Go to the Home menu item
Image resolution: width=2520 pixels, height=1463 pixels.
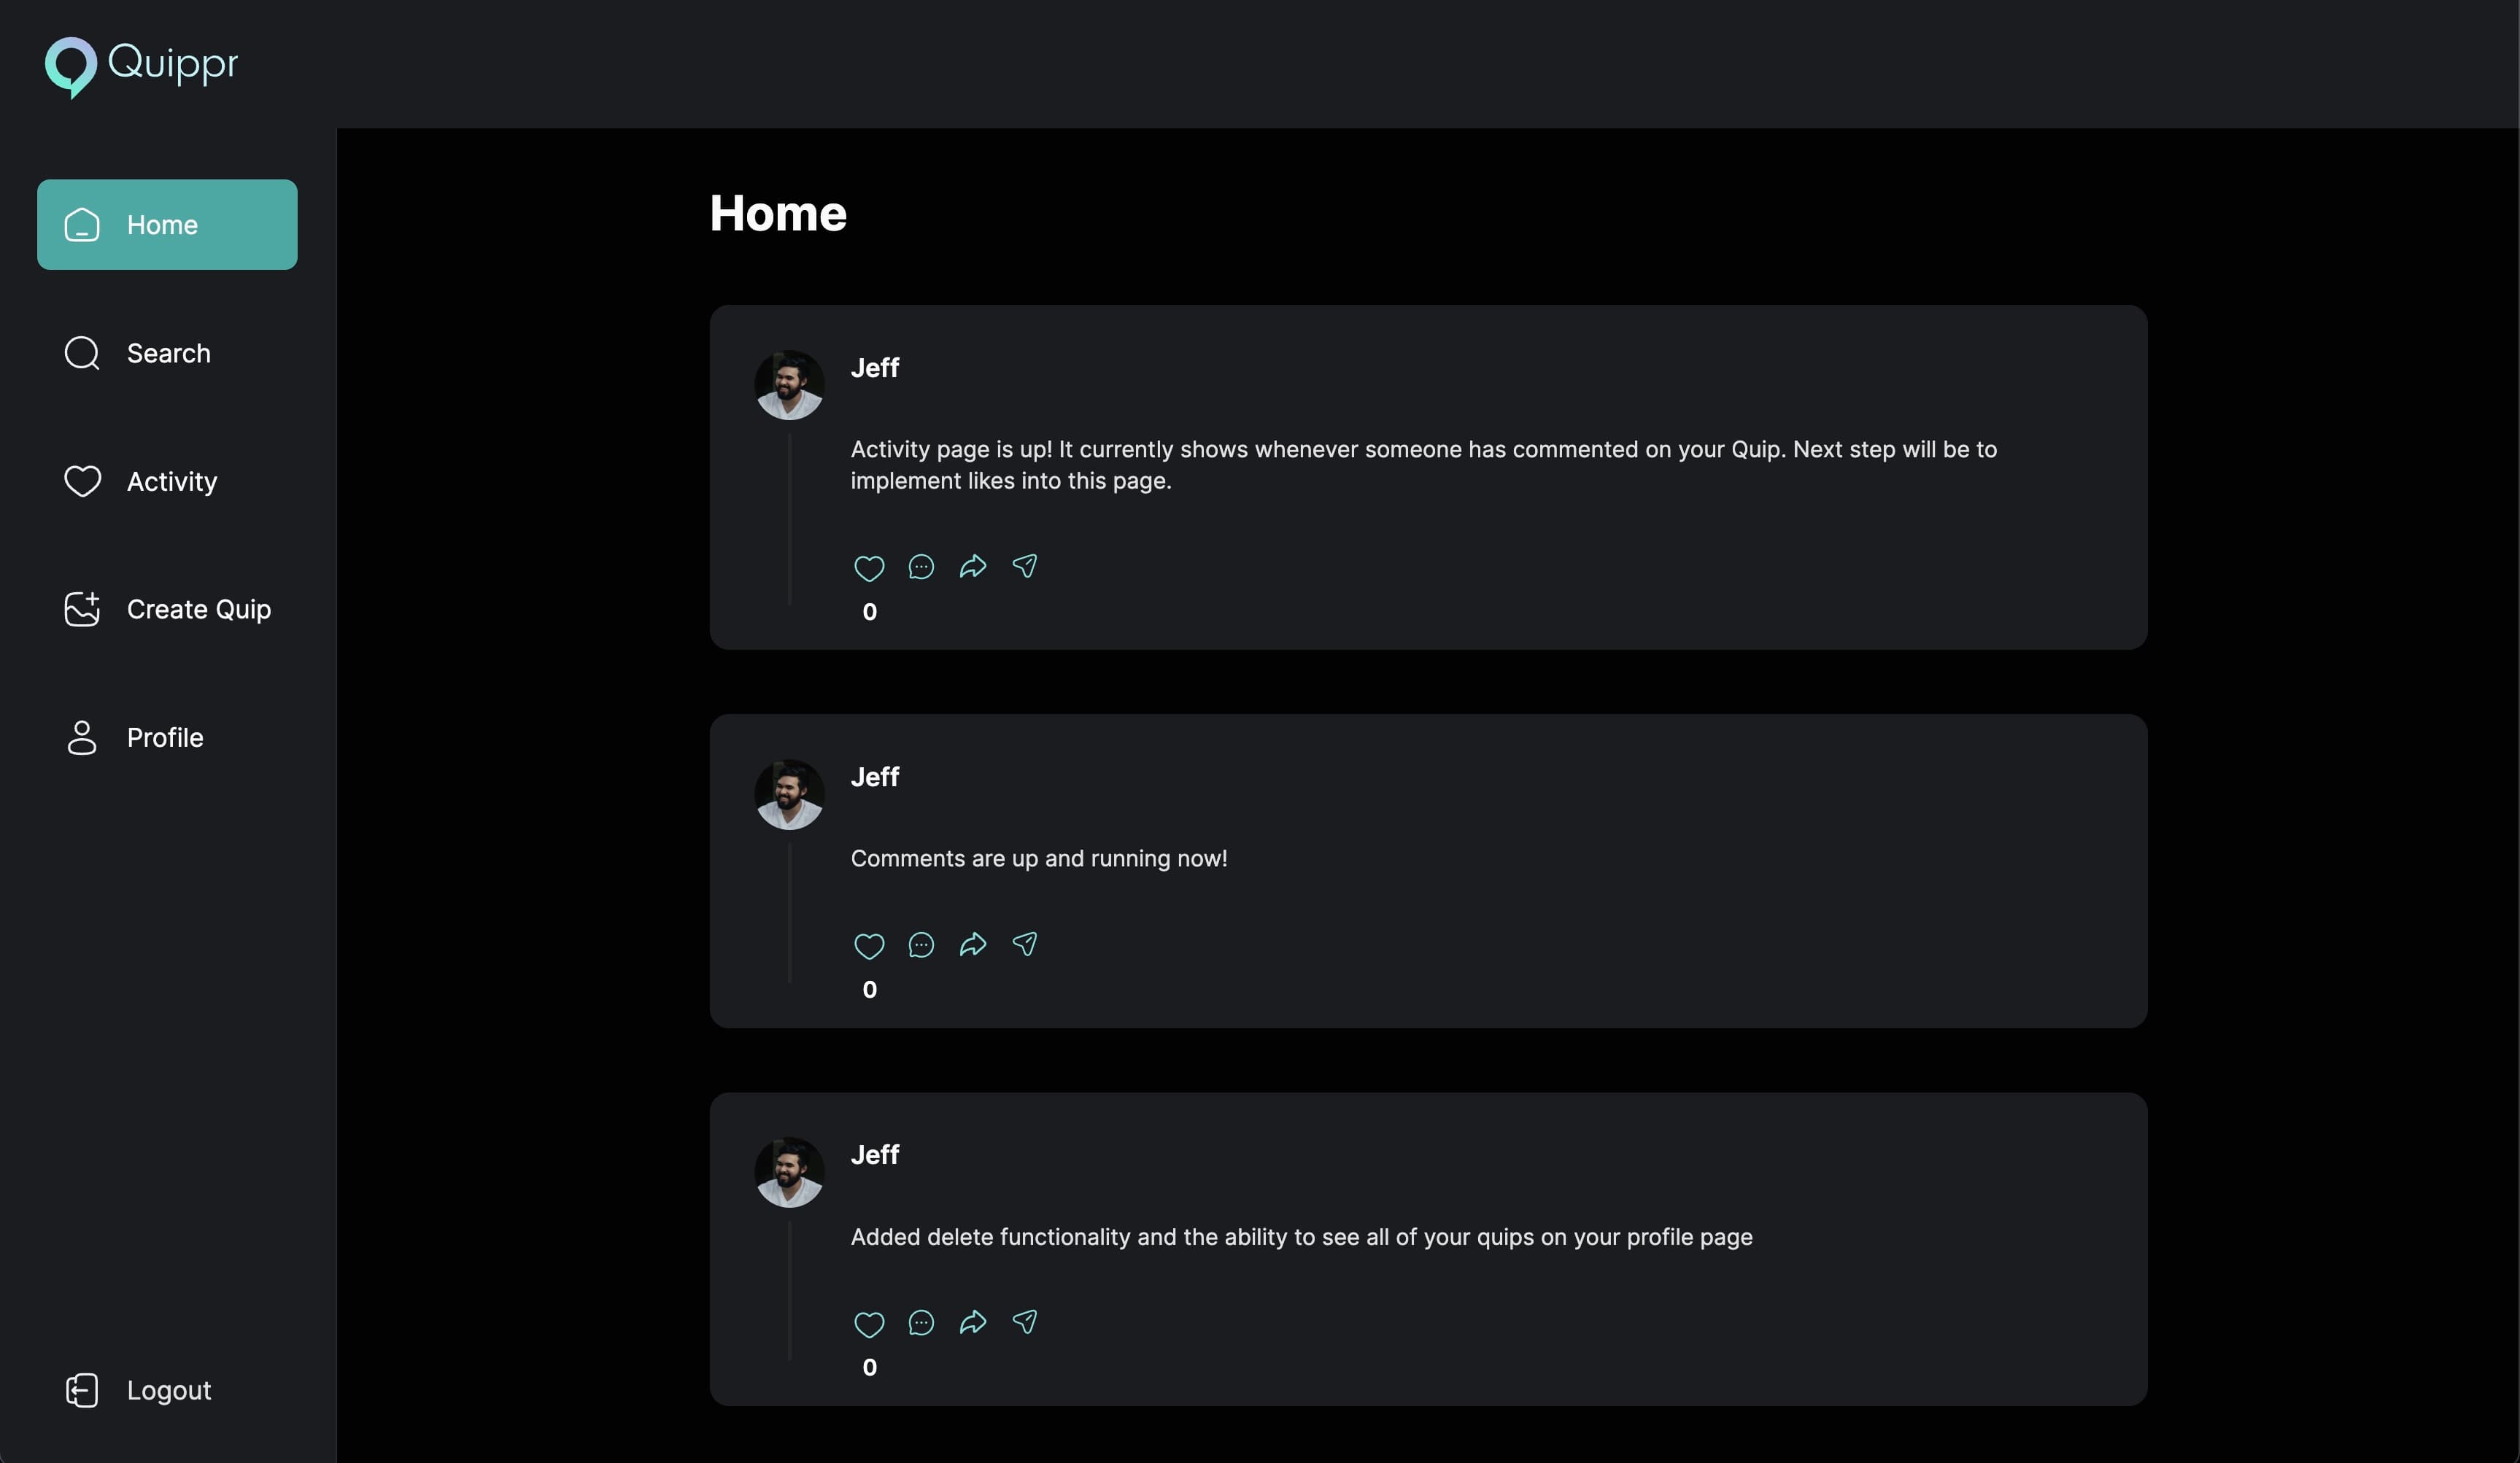click(167, 225)
